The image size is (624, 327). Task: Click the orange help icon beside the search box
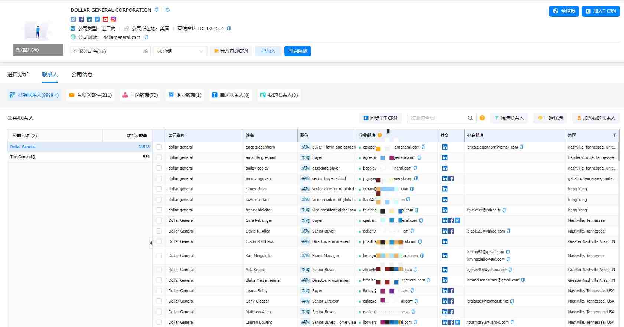[x=482, y=118]
